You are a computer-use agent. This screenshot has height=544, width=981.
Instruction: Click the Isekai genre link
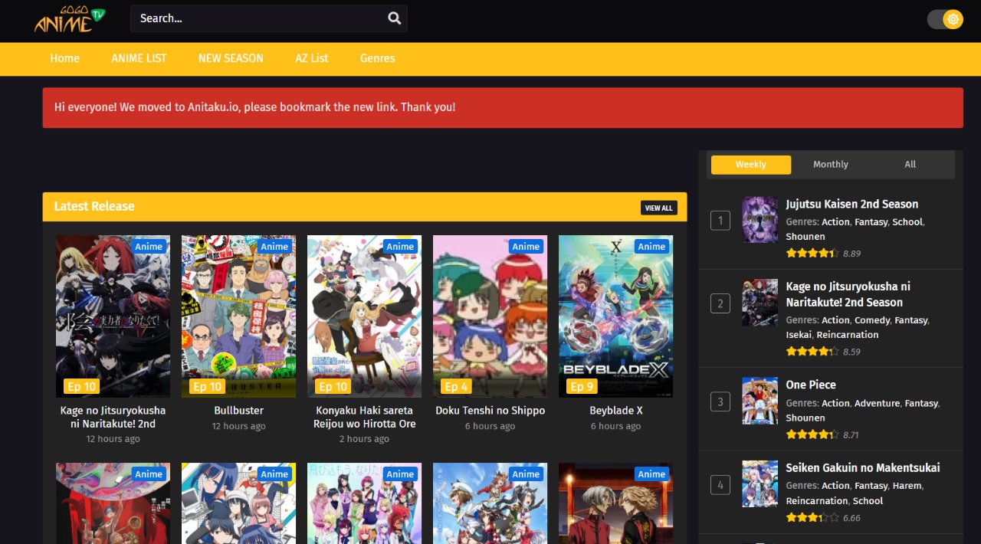(798, 335)
